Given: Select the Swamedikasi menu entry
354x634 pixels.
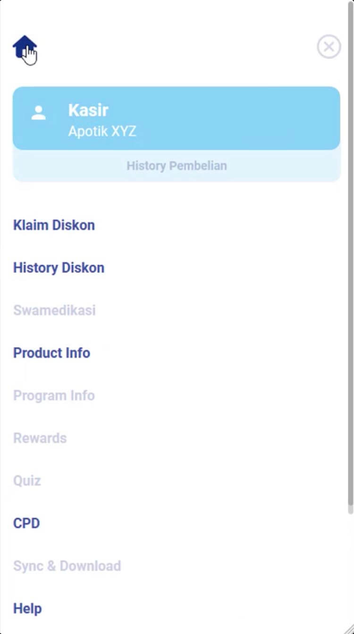Looking at the screenshot, I should 54,310.
